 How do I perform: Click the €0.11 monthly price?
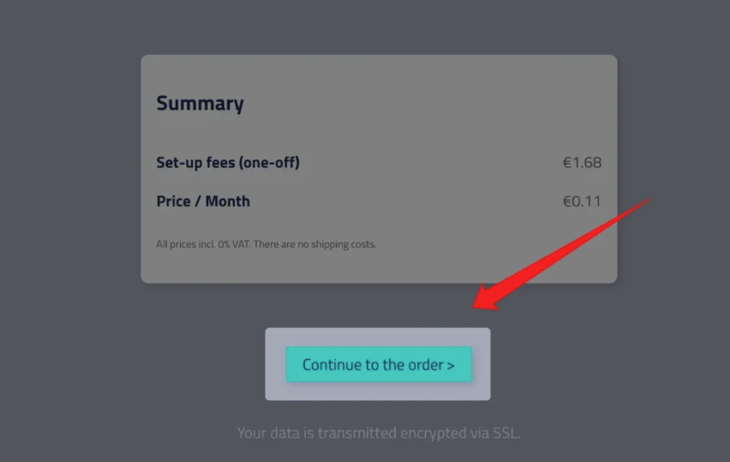(x=582, y=201)
